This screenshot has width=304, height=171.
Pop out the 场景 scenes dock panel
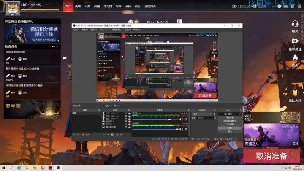99,110
